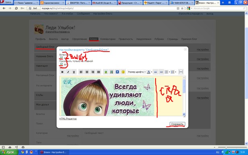Select the 'Оформление' settings tab
The width and height of the screenshot is (248, 155).
(x=80, y=39)
